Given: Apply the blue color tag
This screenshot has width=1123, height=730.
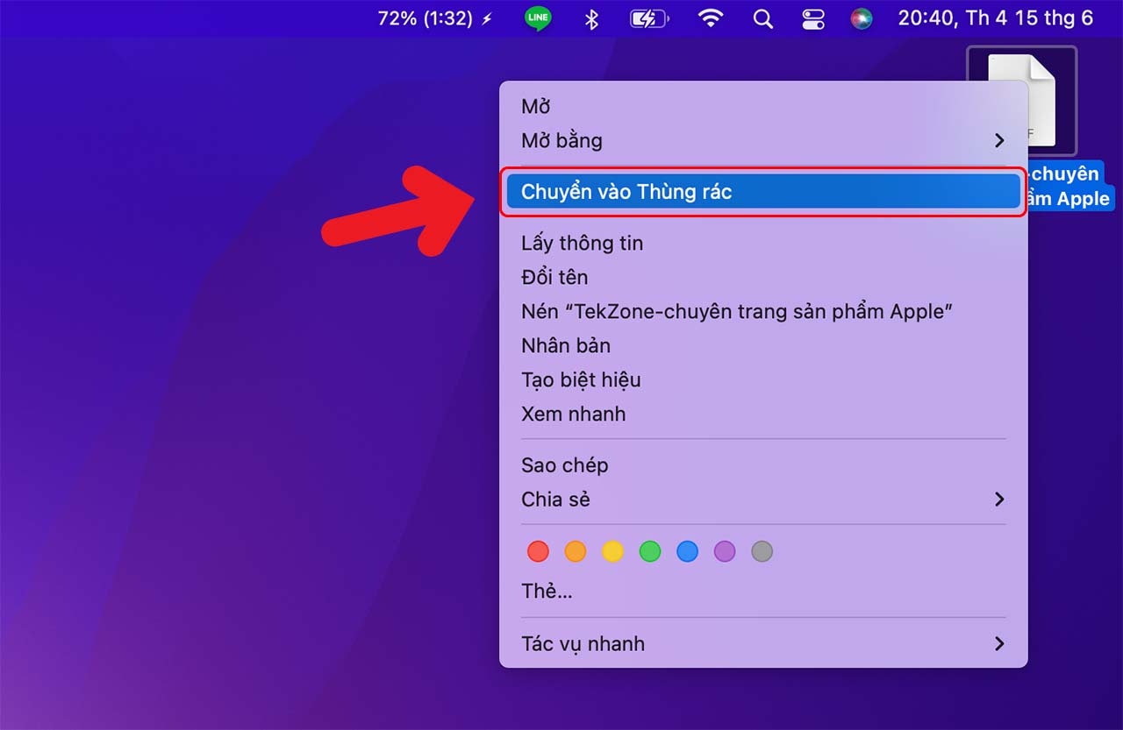Looking at the screenshot, I should pos(687,551).
